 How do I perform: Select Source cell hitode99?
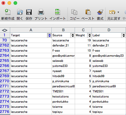pyautogui.click(x=63, y=76)
